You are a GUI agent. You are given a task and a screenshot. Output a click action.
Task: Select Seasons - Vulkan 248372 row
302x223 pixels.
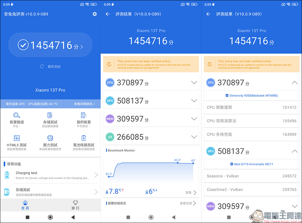(x=252, y=176)
